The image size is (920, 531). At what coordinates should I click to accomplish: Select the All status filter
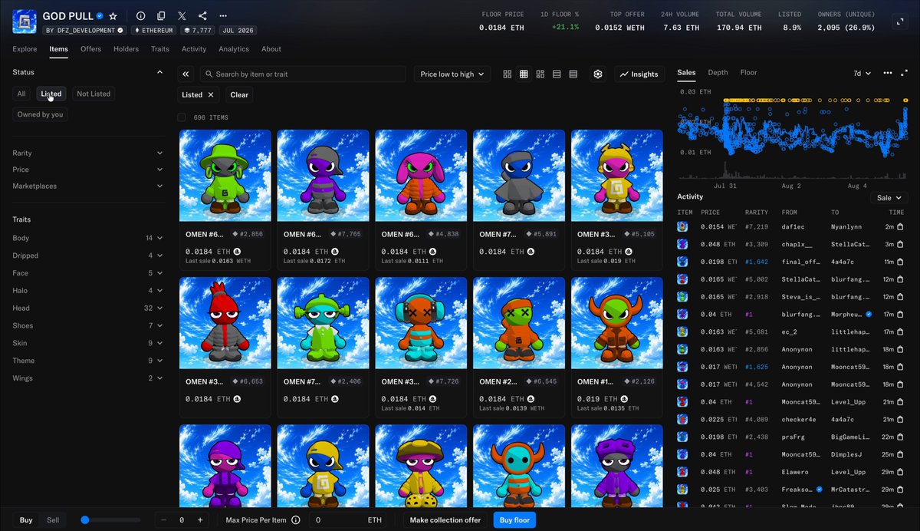coord(21,94)
